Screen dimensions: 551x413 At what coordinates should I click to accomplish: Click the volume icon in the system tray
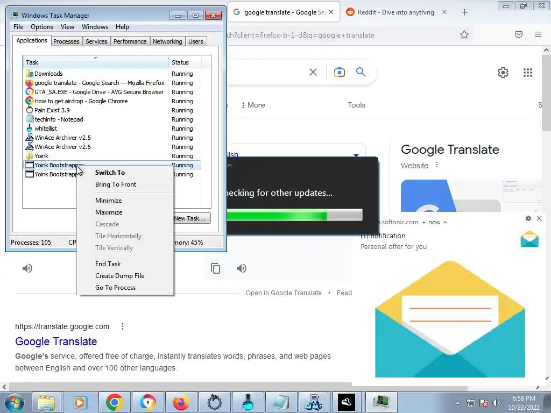click(x=496, y=403)
